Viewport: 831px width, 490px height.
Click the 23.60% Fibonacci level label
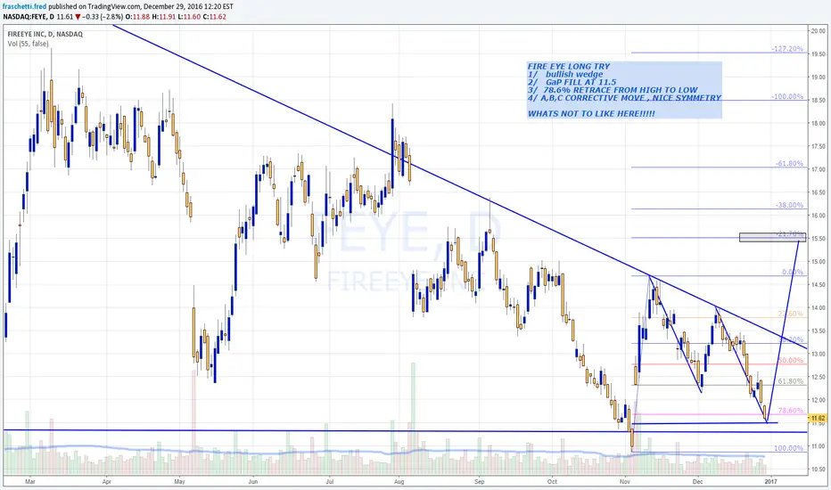(x=791, y=314)
